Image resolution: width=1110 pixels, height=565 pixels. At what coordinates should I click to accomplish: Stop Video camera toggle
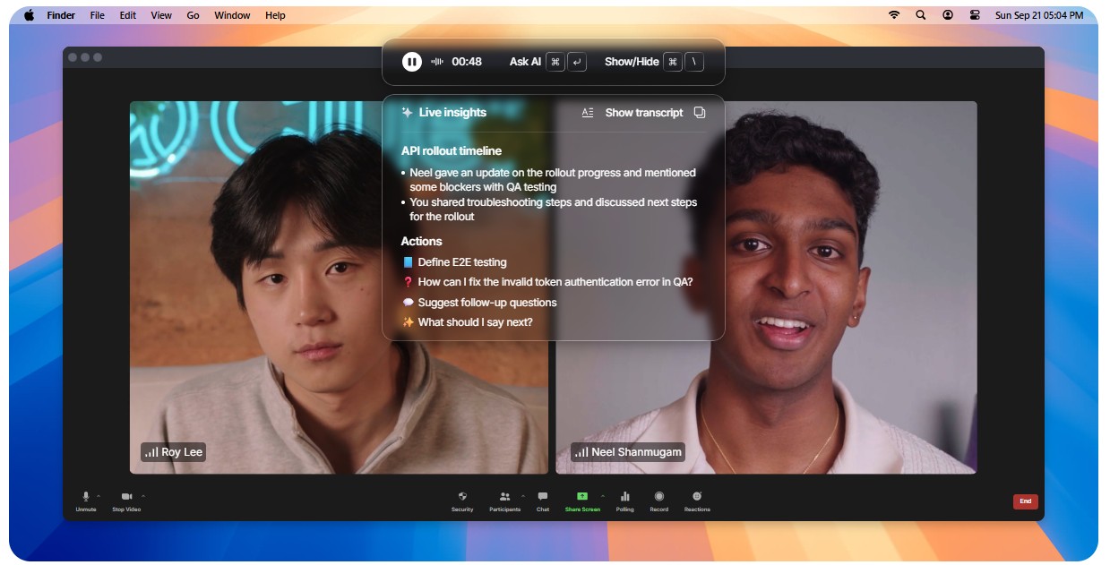(126, 497)
